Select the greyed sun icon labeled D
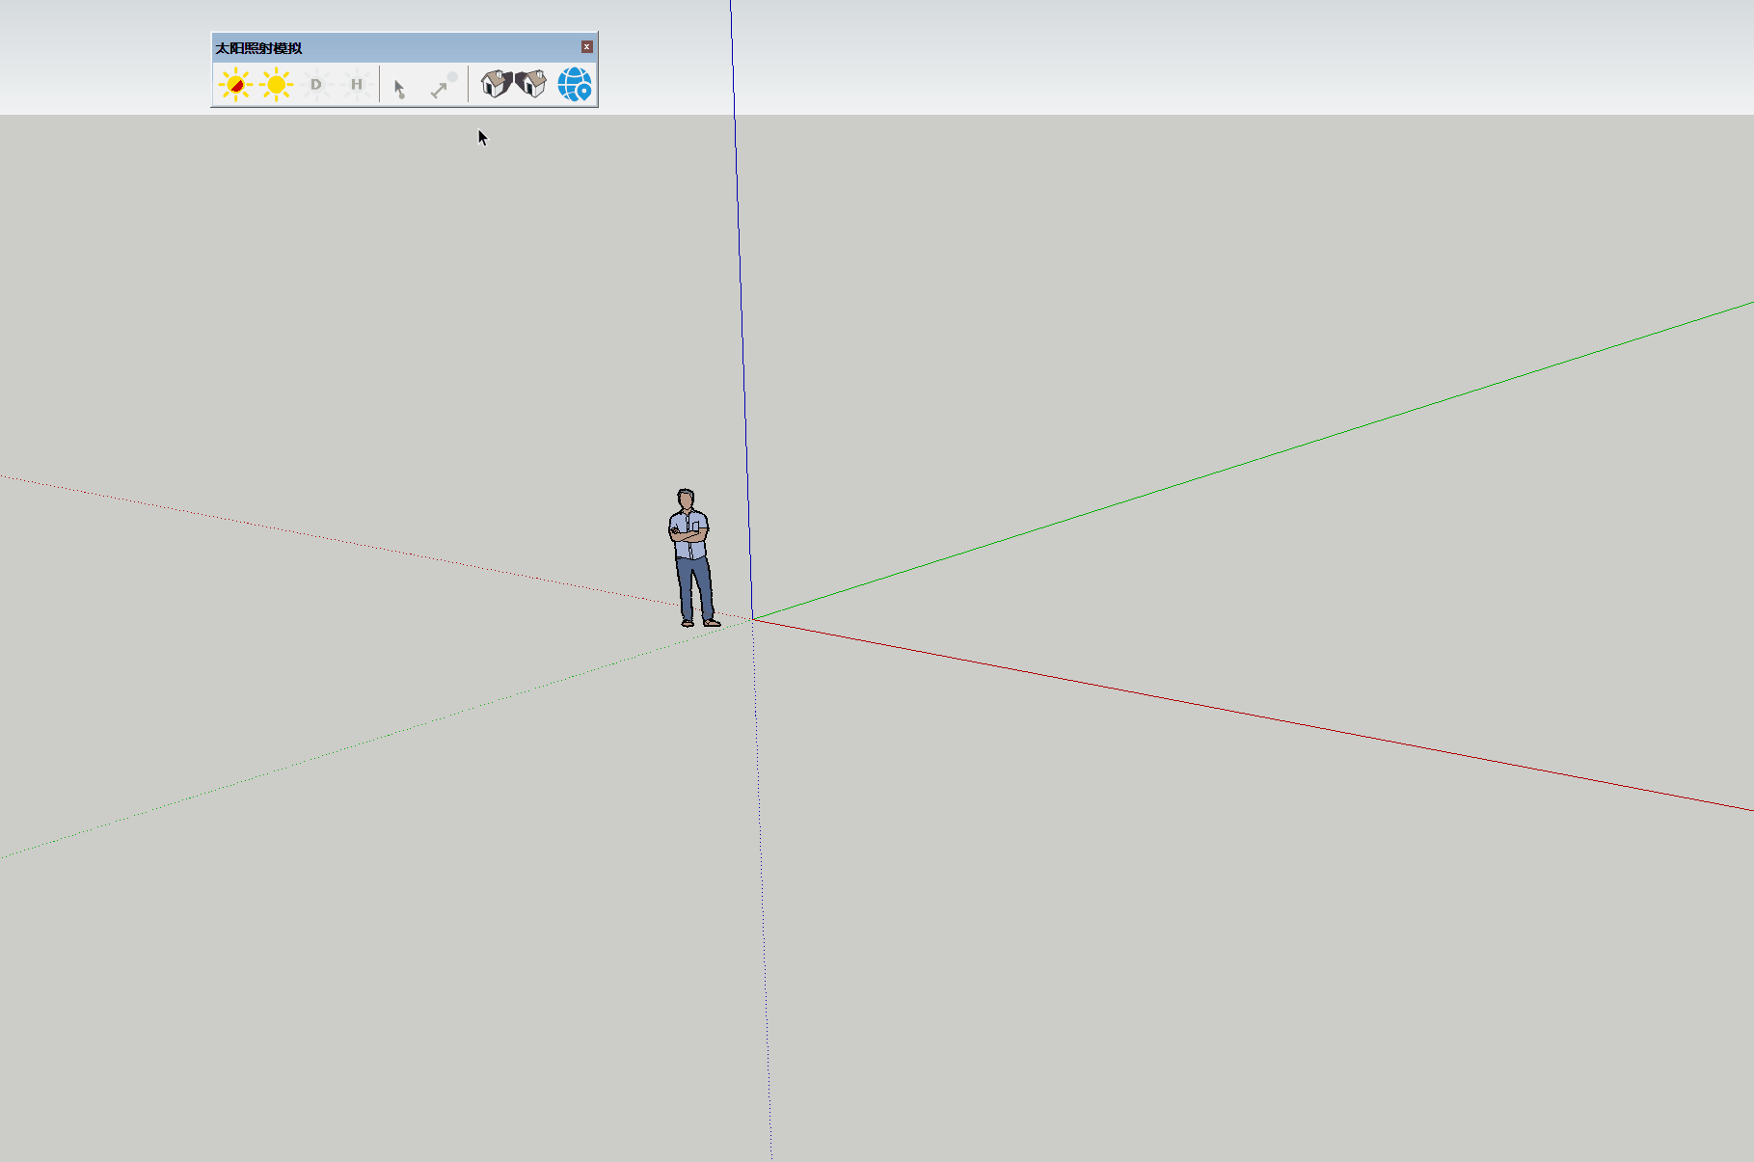This screenshot has width=1754, height=1162. [316, 85]
